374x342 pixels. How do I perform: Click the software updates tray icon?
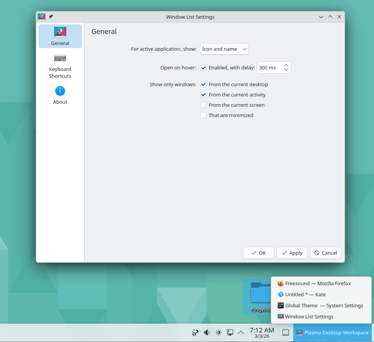pos(195,332)
